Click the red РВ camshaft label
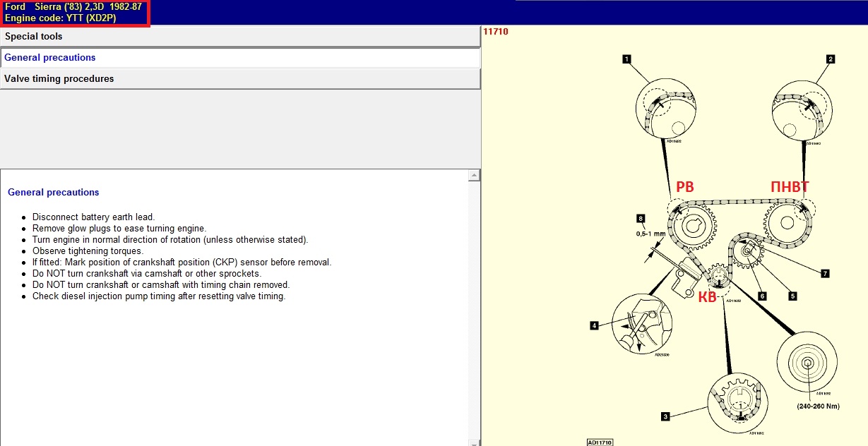 [x=685, y=187]
